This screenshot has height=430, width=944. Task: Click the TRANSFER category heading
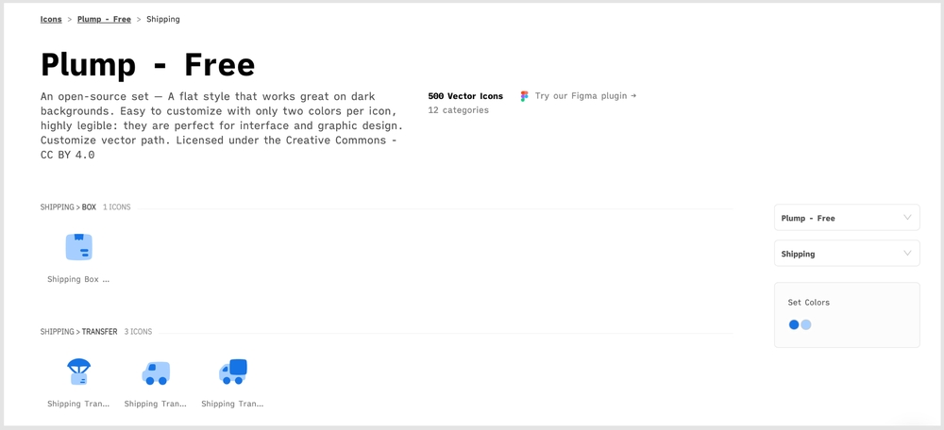[x=99, y=331]
